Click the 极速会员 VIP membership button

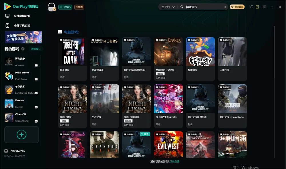pyautogui.click(x=237, y=7)
